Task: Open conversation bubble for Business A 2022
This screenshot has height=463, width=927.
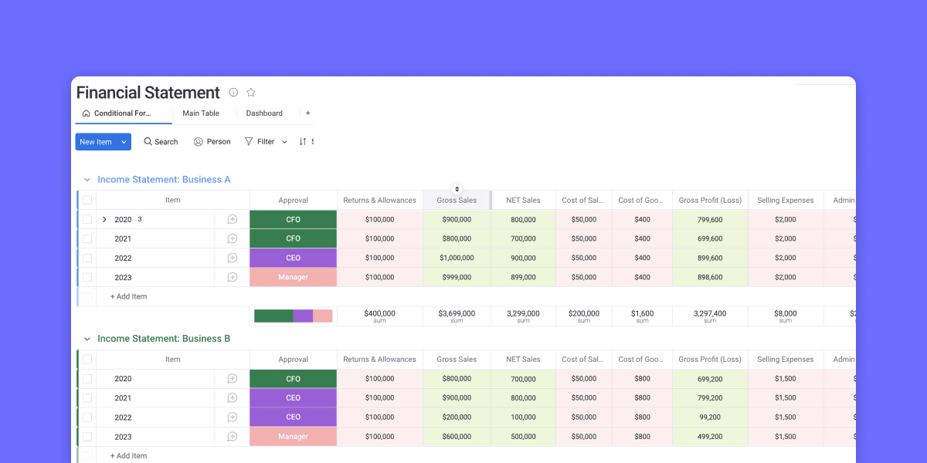Action: pos(233,258)
